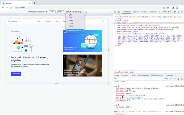Switch to the Console tab

136,12
